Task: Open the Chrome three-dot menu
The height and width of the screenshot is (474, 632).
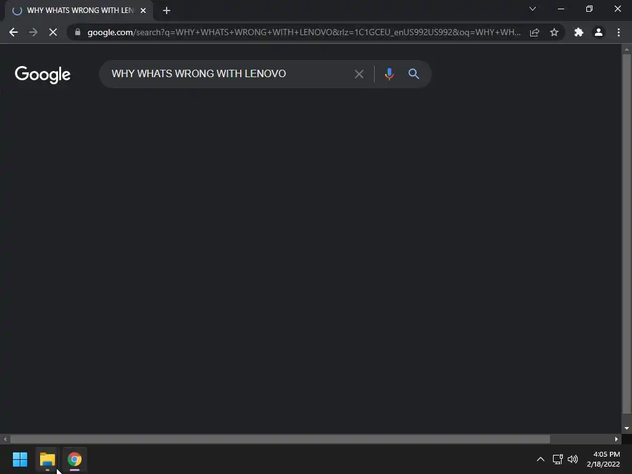Action: [x=618, y=32]
